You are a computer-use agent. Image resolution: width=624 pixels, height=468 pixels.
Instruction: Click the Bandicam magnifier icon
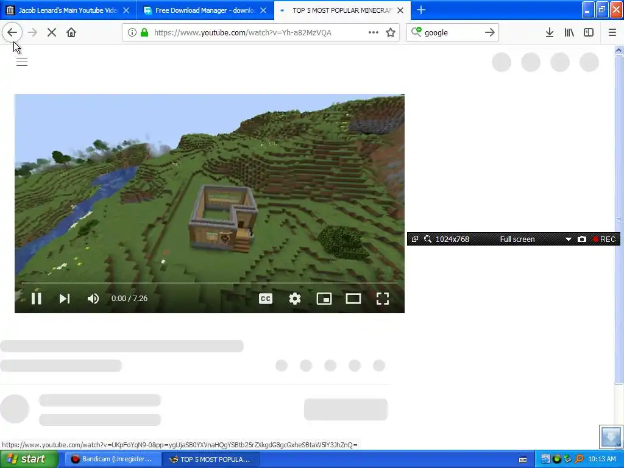click(x=428, y=239)
